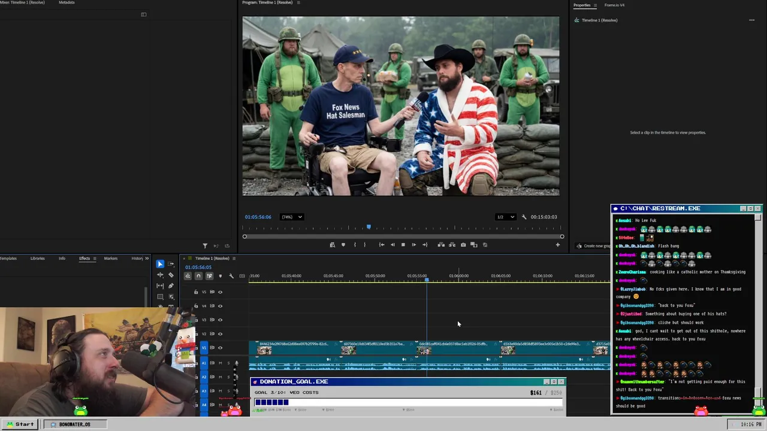Click the Lift button

441,245
